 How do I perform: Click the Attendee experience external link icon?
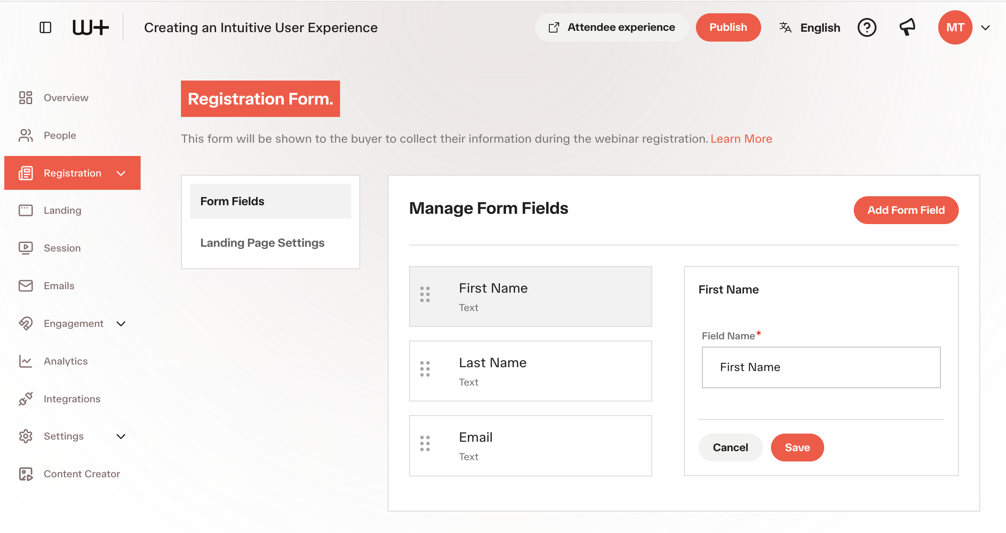pyautogui.click(x=554, y=27)
